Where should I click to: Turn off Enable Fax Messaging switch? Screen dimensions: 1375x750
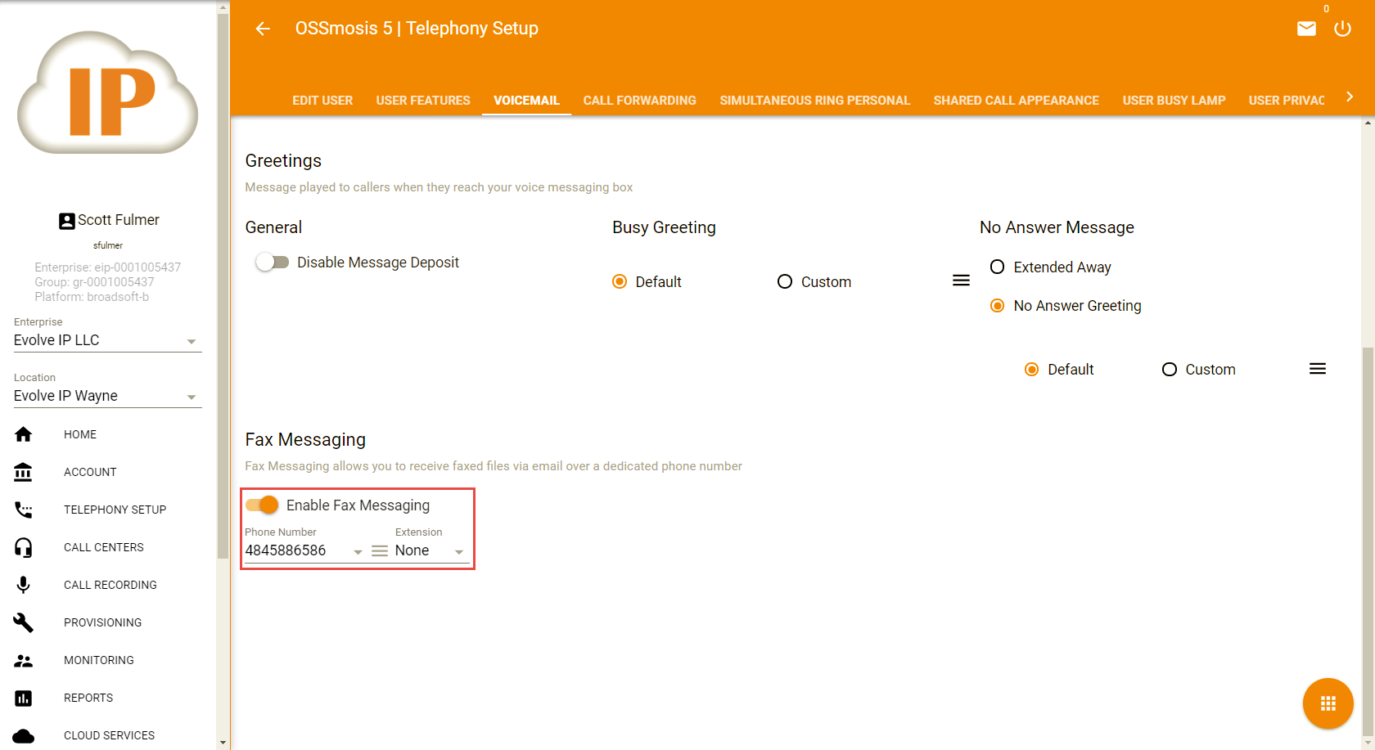pyautogui.click(x=263, y=505)
